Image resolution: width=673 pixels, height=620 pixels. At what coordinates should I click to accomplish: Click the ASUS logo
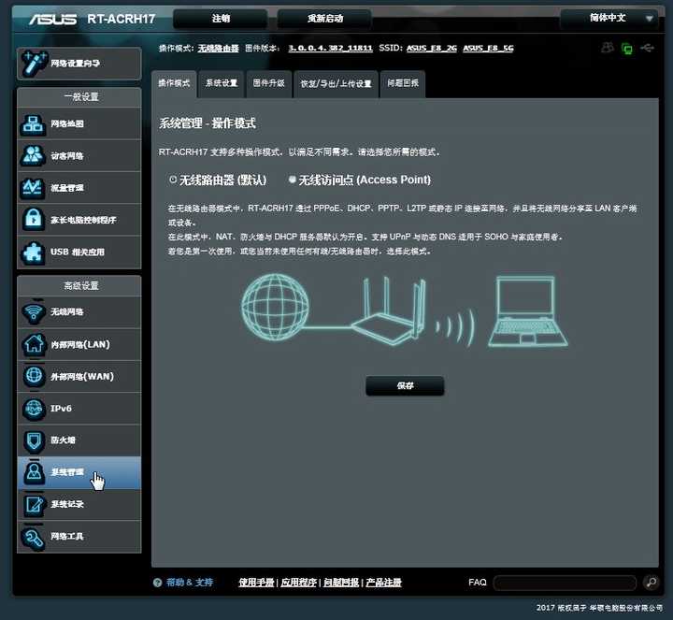pos(52,20)
